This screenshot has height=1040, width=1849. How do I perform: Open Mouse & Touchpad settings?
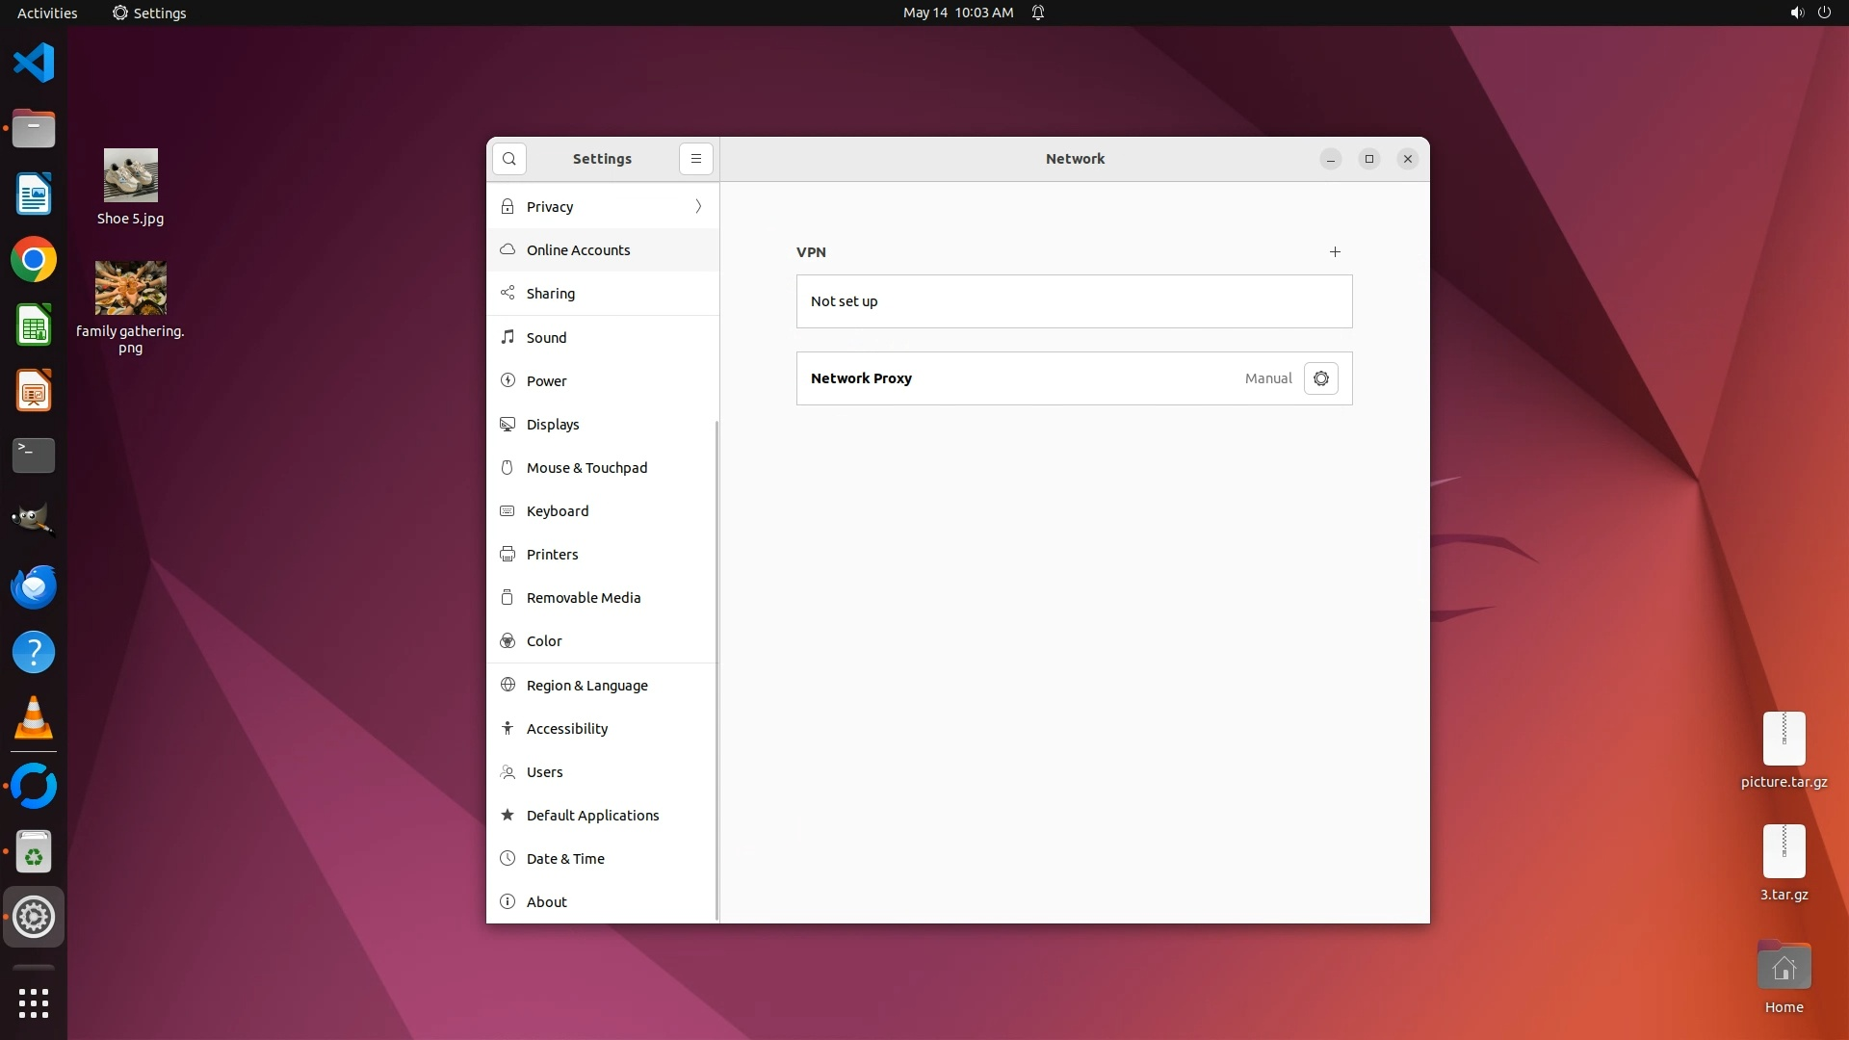click(586, 468)
